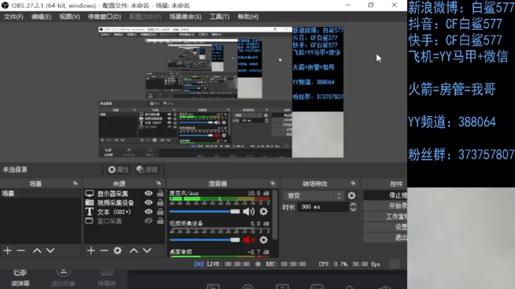This screenshot has height=289, width=515.
Task: Click the LIVE streaming status icon
Action: click(x=199, y=264)
